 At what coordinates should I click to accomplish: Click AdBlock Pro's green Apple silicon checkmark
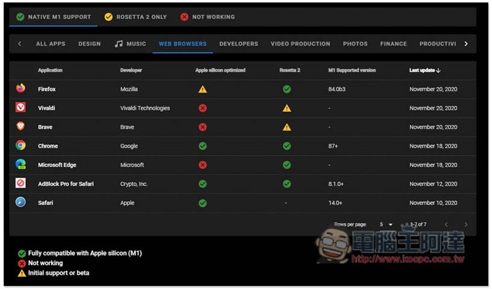click(x=203, y=184)
